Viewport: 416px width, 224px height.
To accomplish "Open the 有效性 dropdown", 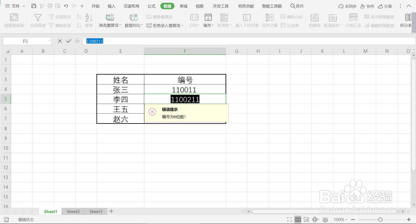I will click(x=224, y=25).
